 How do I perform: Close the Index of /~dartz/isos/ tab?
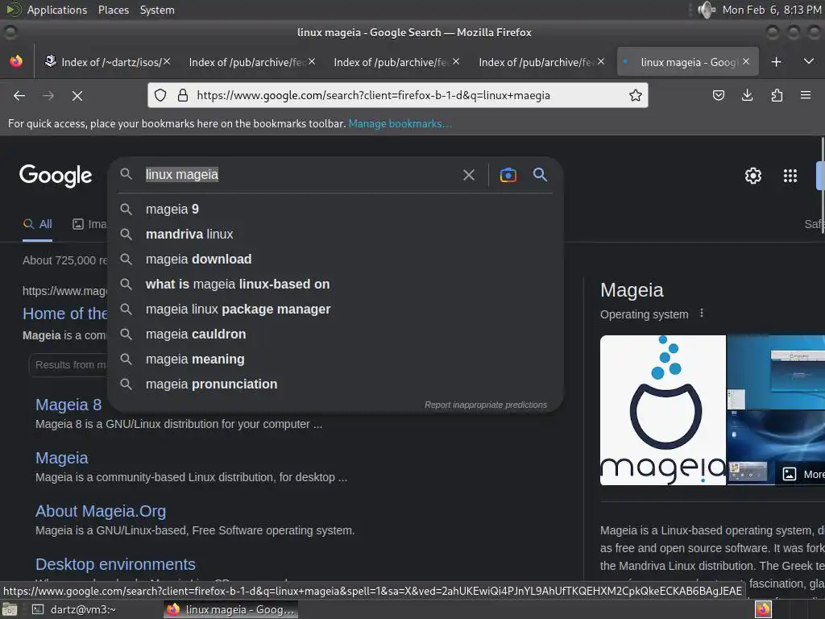(x=167, y=61)
